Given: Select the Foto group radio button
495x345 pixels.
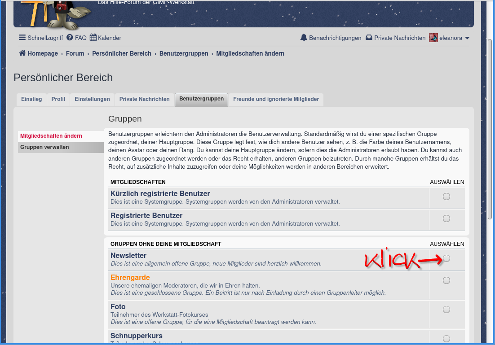Looking at the screenshot, I should (x=446, y=310).
